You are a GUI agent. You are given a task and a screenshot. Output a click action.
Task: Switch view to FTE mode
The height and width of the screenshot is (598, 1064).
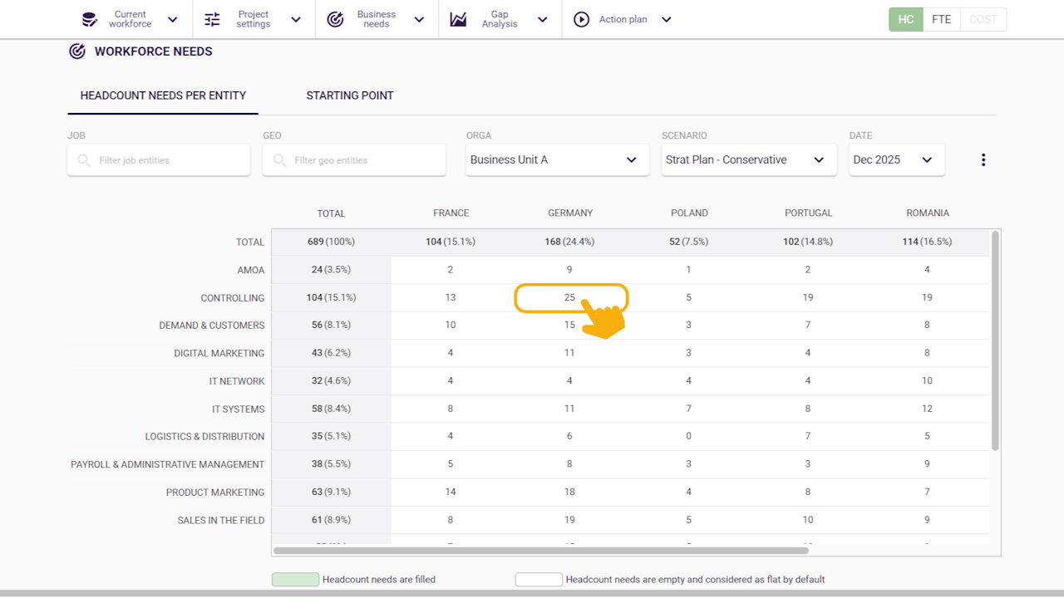click(941, 19)
